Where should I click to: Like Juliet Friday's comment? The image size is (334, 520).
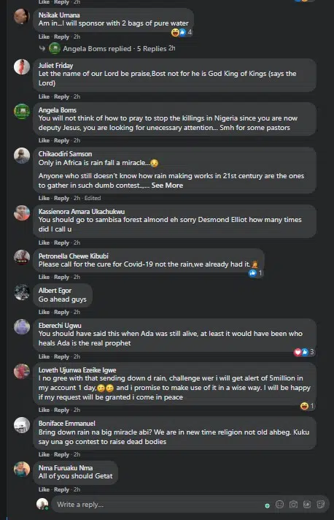[44, 96]
